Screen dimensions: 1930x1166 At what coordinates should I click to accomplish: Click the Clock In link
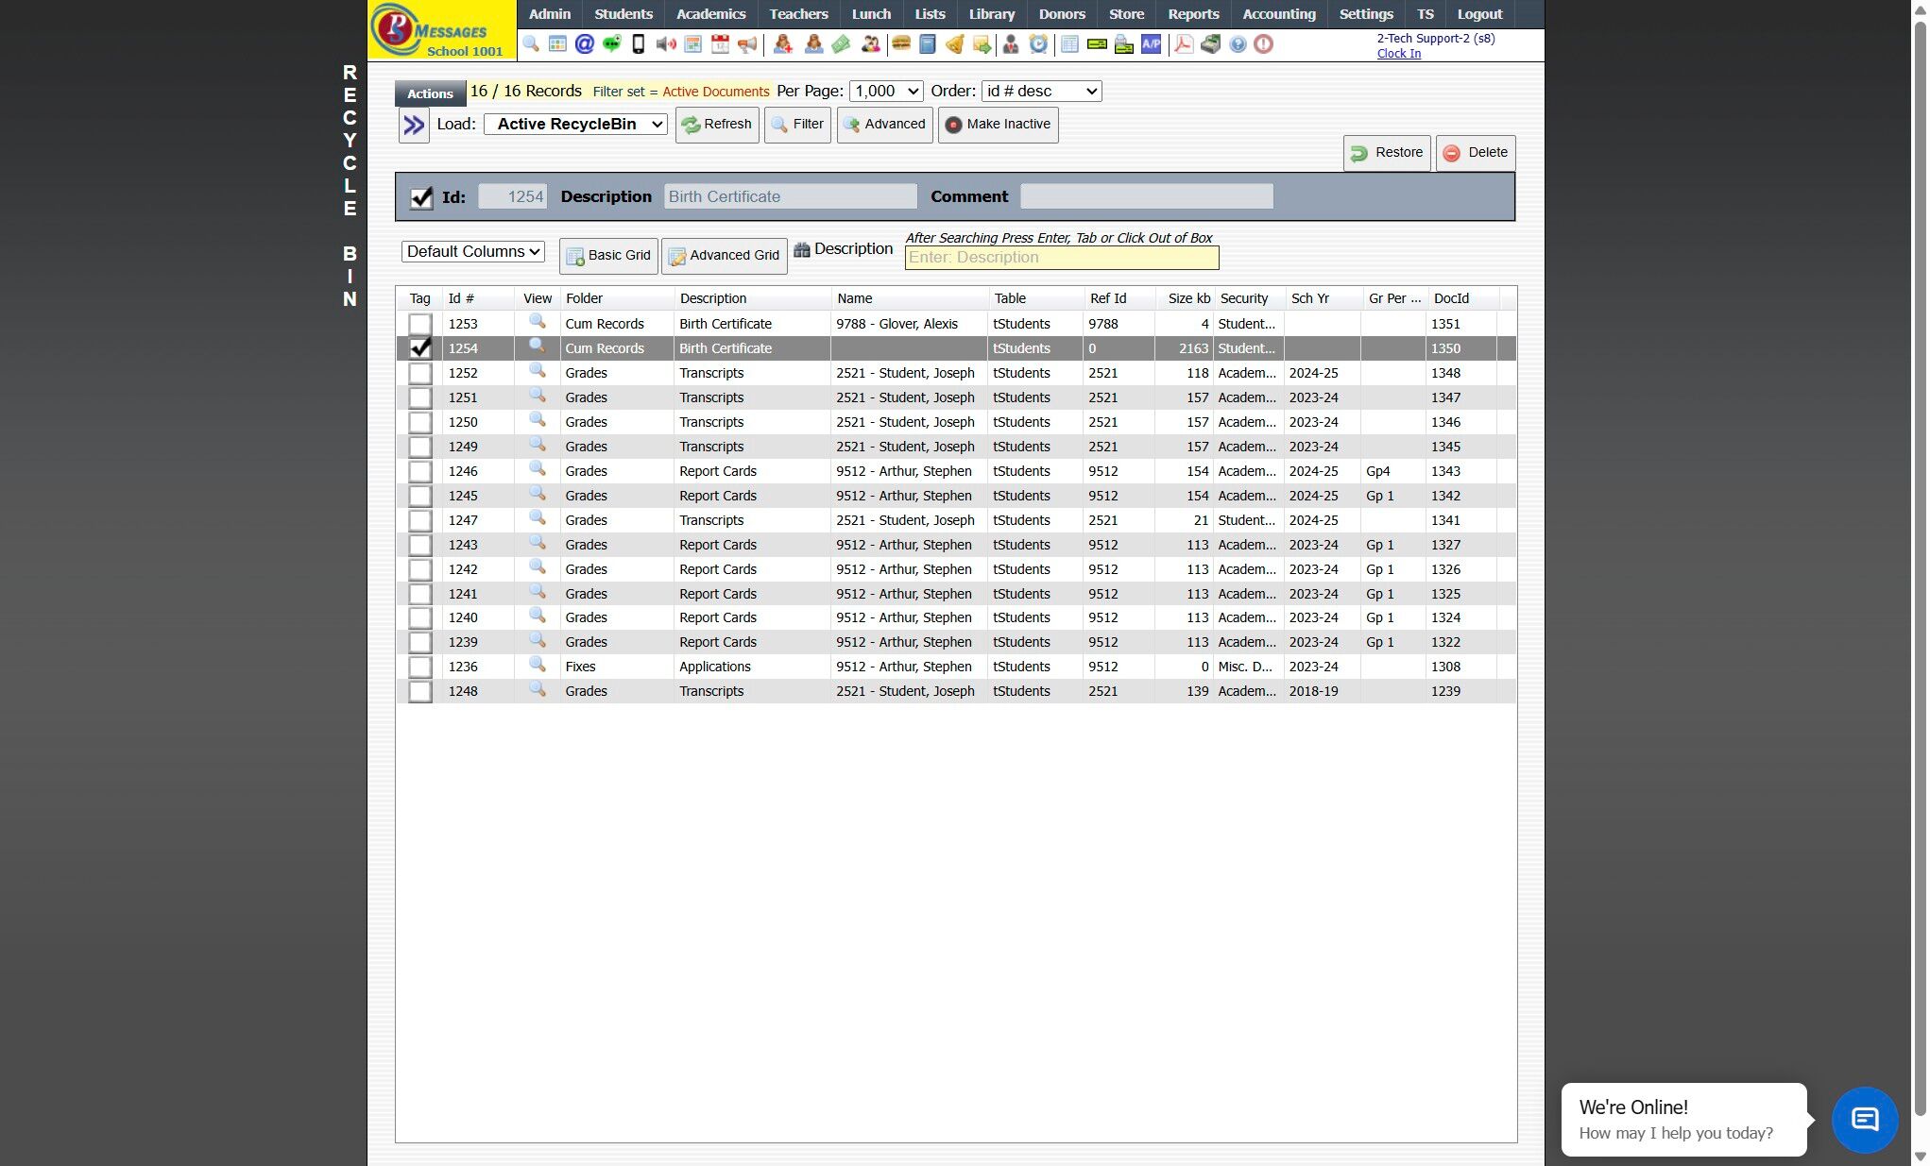(1398, 54)
